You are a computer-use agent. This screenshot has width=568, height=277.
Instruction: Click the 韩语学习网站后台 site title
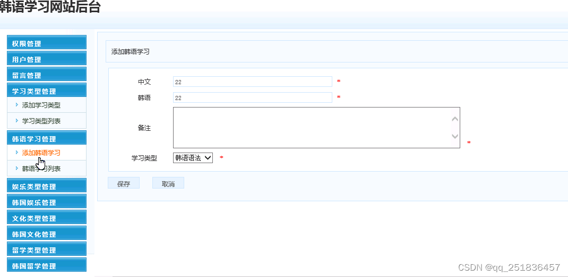coord(49,7)
